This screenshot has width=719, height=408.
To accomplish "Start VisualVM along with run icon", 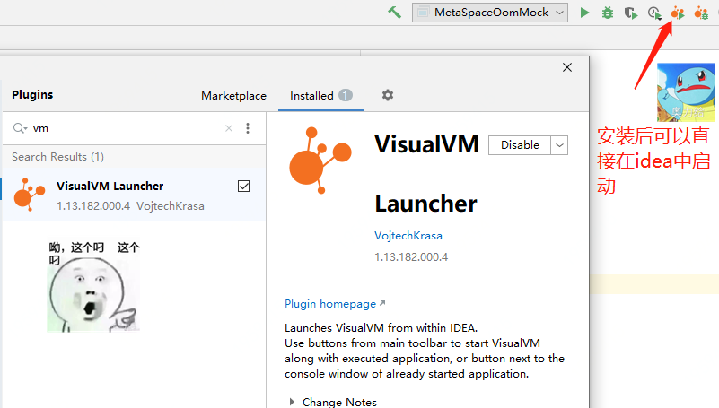I will click(x=678, y=13).
